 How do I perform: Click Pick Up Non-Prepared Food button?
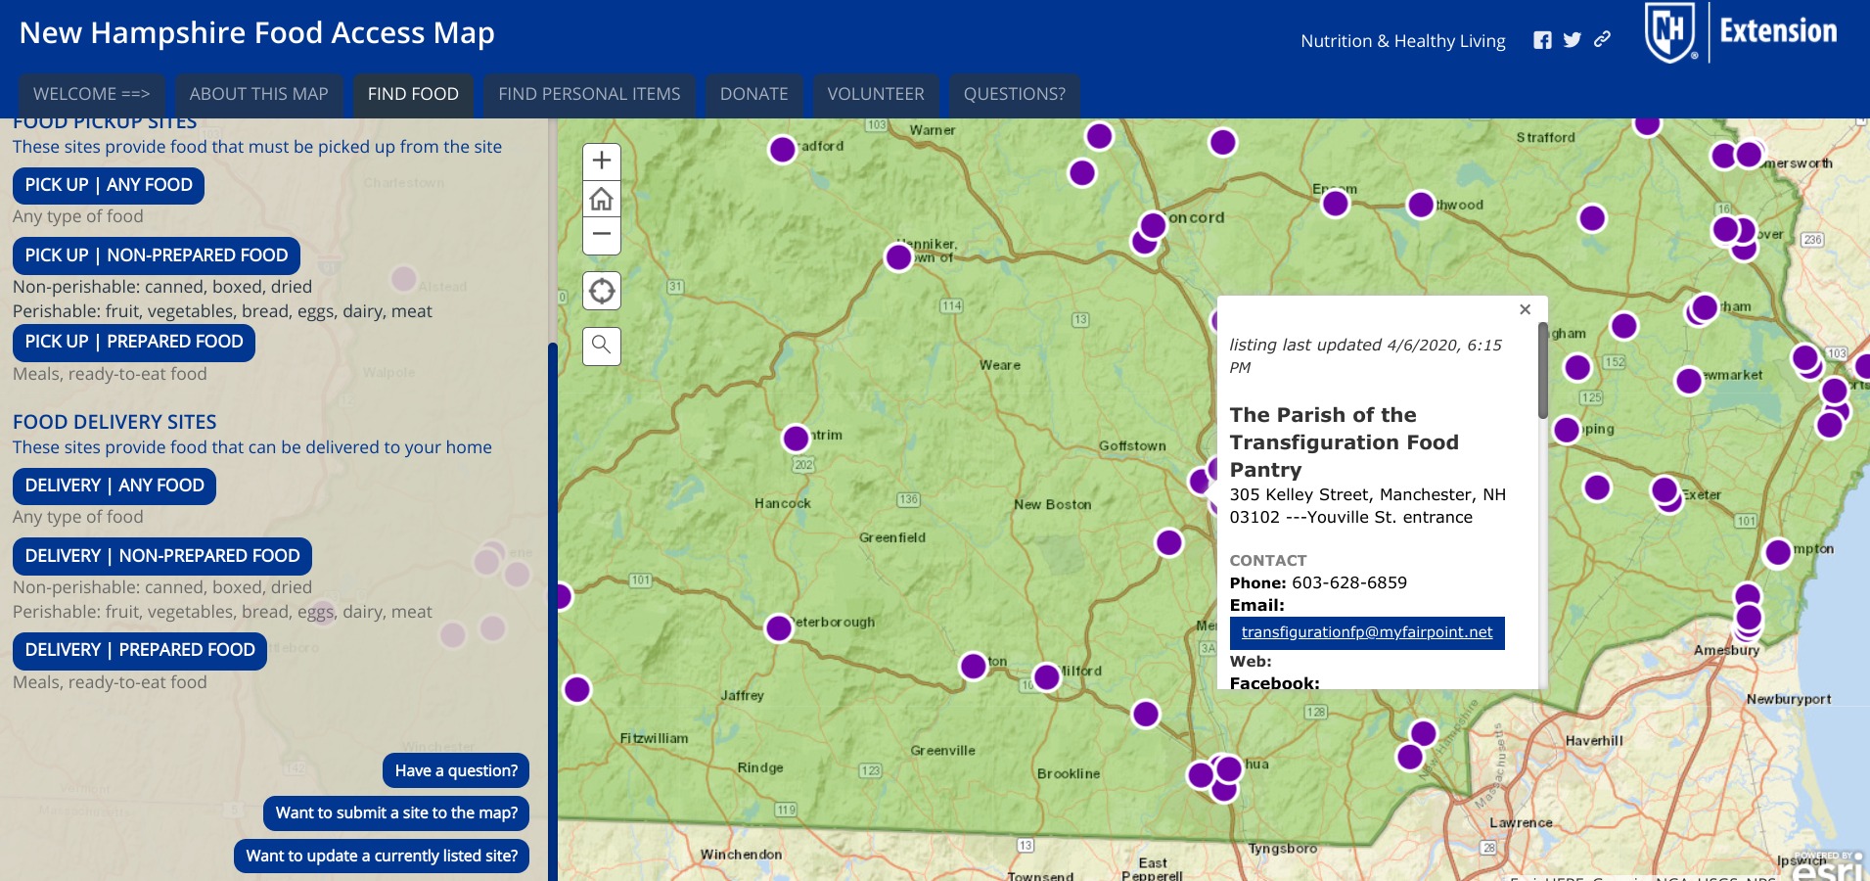(x=157, y=255)
